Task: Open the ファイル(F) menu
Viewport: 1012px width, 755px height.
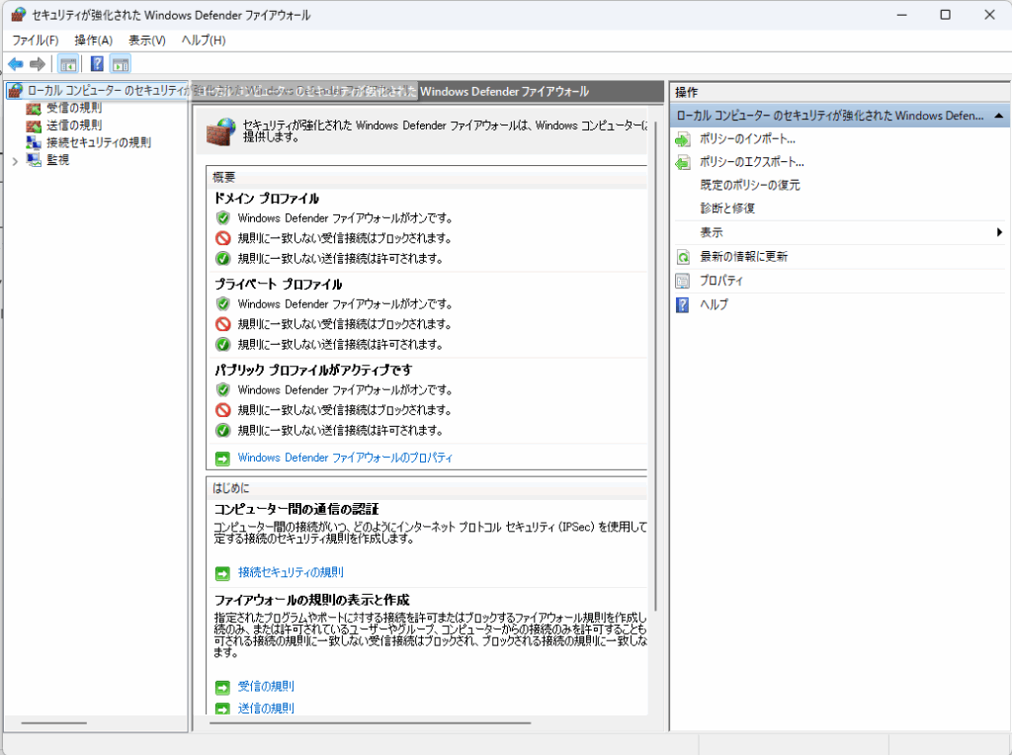Action: click(x=36, y=40)
